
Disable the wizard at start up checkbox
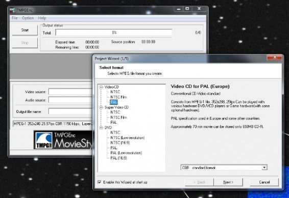(x=100, y=182)
